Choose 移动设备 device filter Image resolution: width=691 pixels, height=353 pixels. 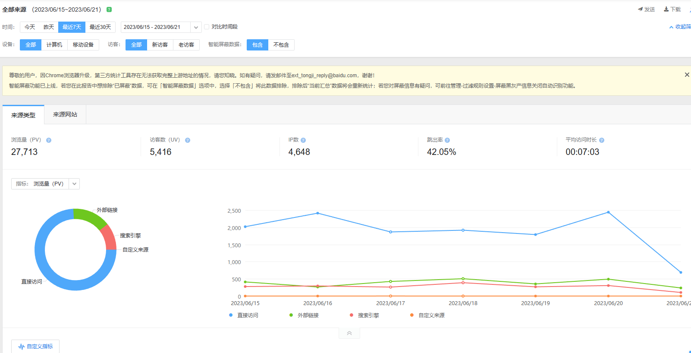click(x=83, y=45)
